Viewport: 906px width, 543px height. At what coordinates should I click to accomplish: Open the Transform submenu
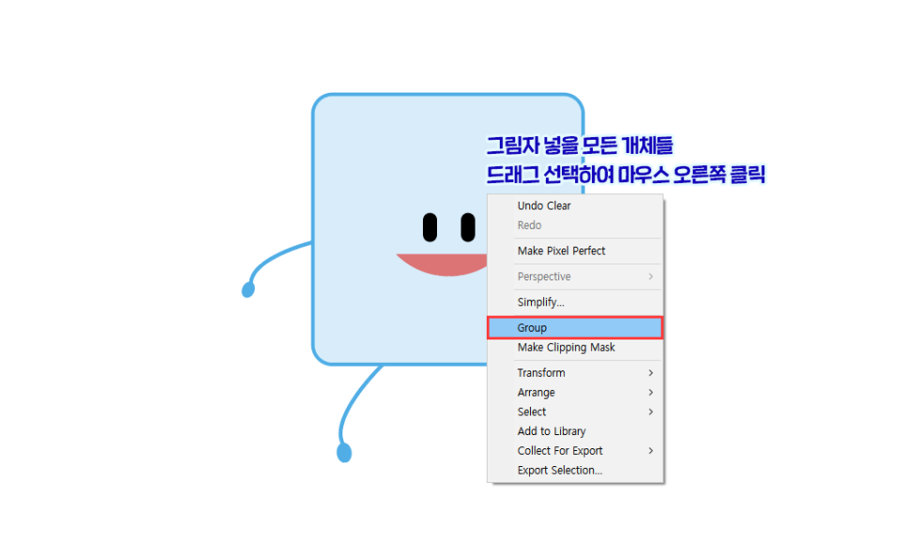(x=575, y=372)
